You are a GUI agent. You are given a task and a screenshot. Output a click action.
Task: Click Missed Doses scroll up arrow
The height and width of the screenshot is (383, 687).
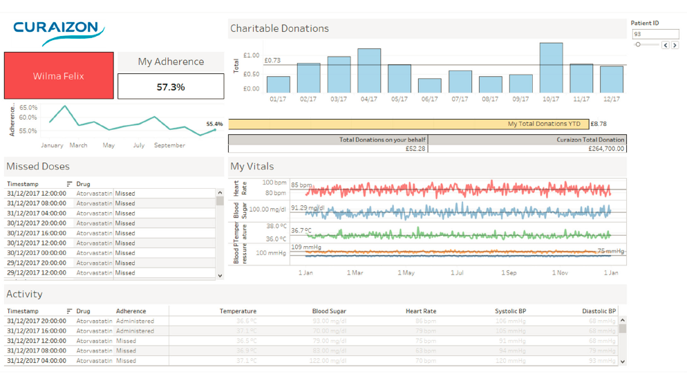pyautogui.click(x=220, y=192)
